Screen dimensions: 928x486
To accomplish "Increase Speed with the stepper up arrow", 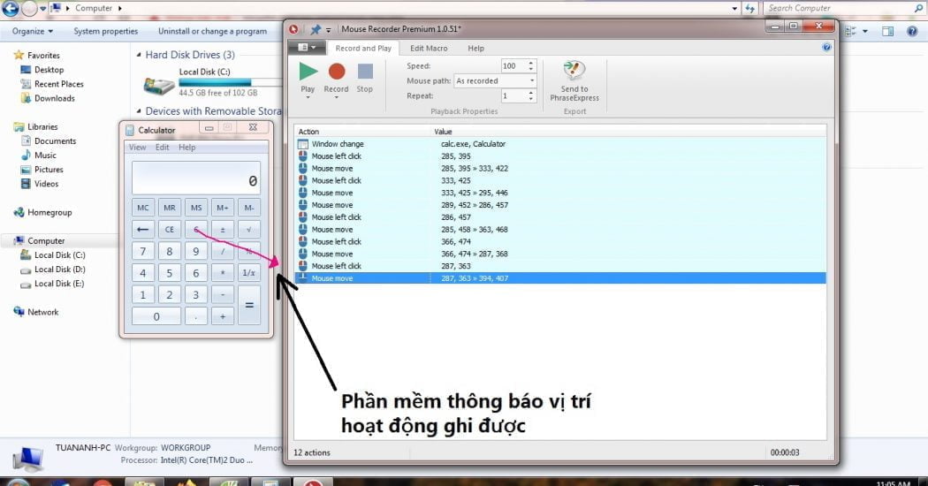I will (x=531, y=63).
